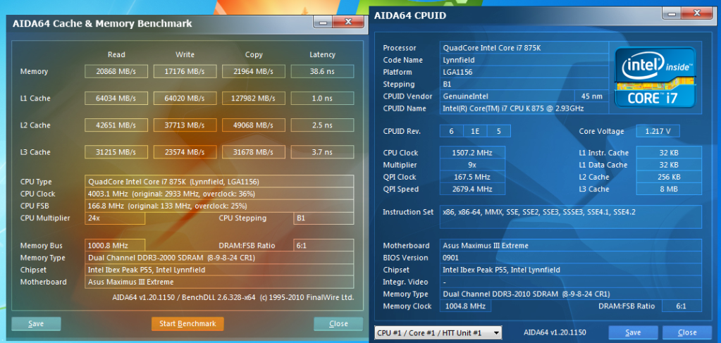Open the CPU #1 / Core #1 selector dropdown
The width and height of the screenshot is (721, 343).
438,332
